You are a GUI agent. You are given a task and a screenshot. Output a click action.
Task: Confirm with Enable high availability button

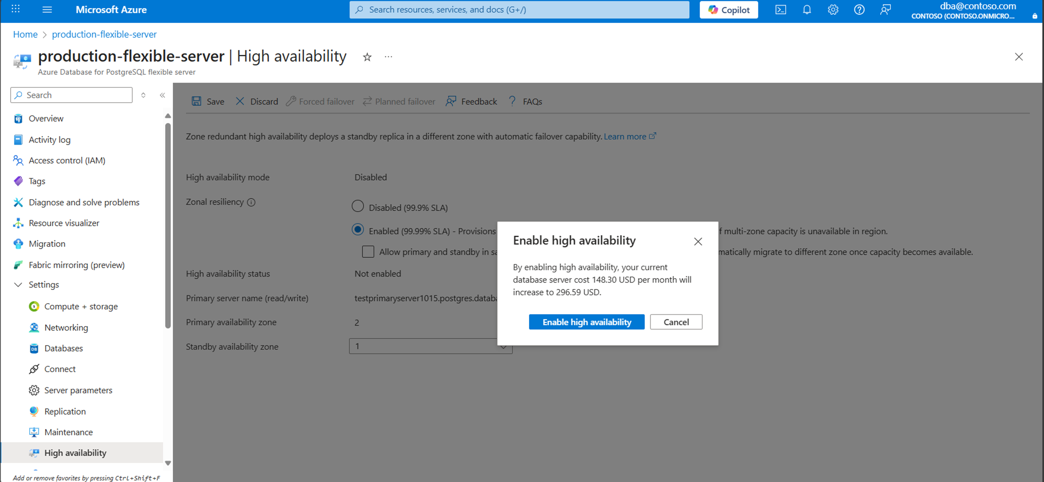(x=586, y=322)
